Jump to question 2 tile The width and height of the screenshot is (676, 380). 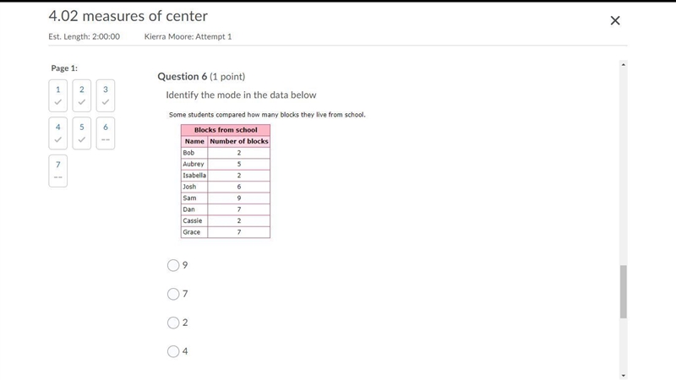[81, 95]
